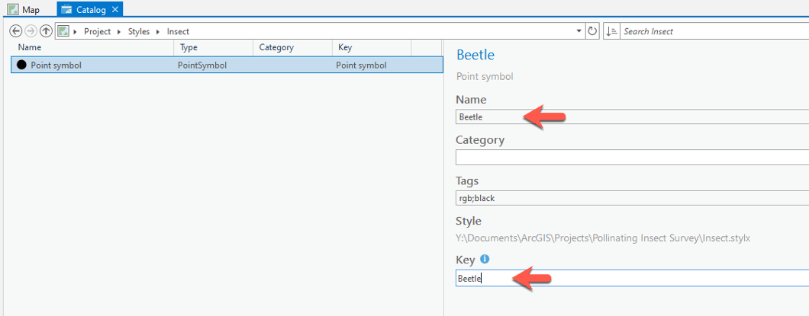Navigate to Styles in the breadcrumb

click(x=139, y=31)
